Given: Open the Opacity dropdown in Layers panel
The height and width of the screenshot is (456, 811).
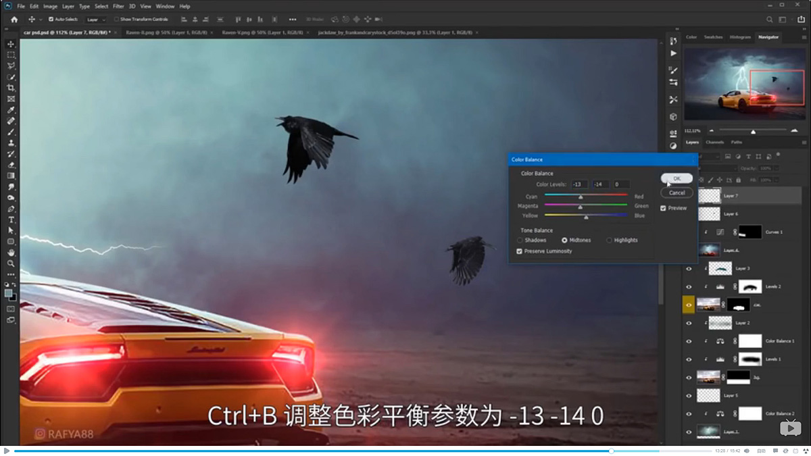Looking at the screenshot, I should [776, 168].
